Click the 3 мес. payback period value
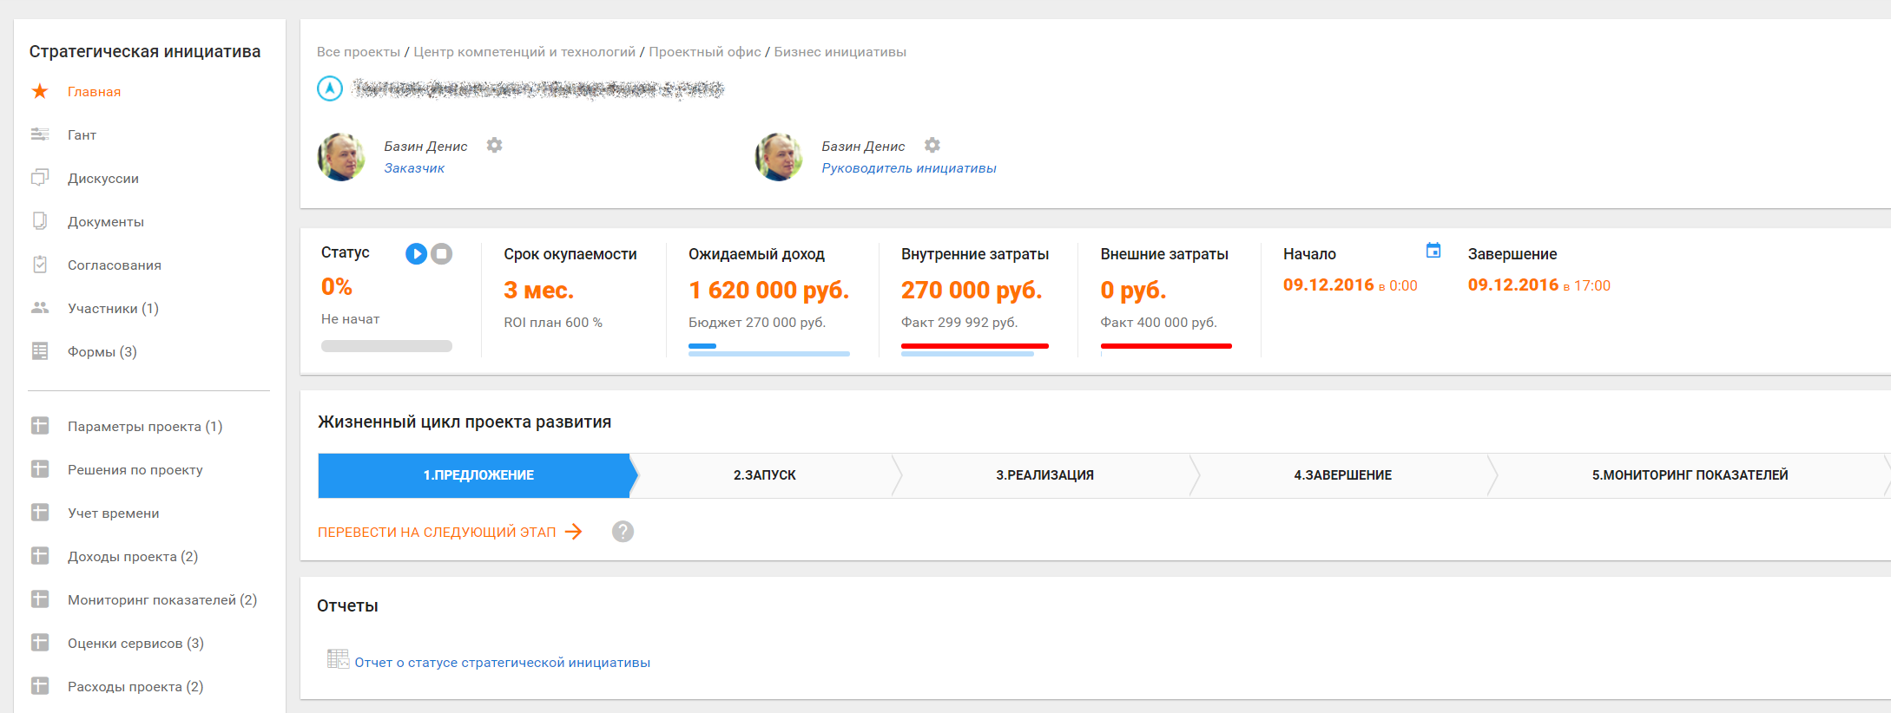The width and height of the screenshot is (1891, 713). pos(538,290)
